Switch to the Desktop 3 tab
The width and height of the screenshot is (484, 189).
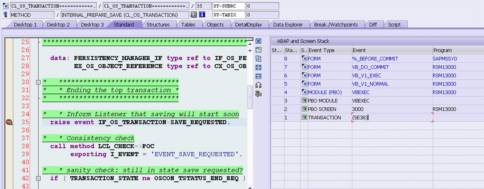[92, 25]
